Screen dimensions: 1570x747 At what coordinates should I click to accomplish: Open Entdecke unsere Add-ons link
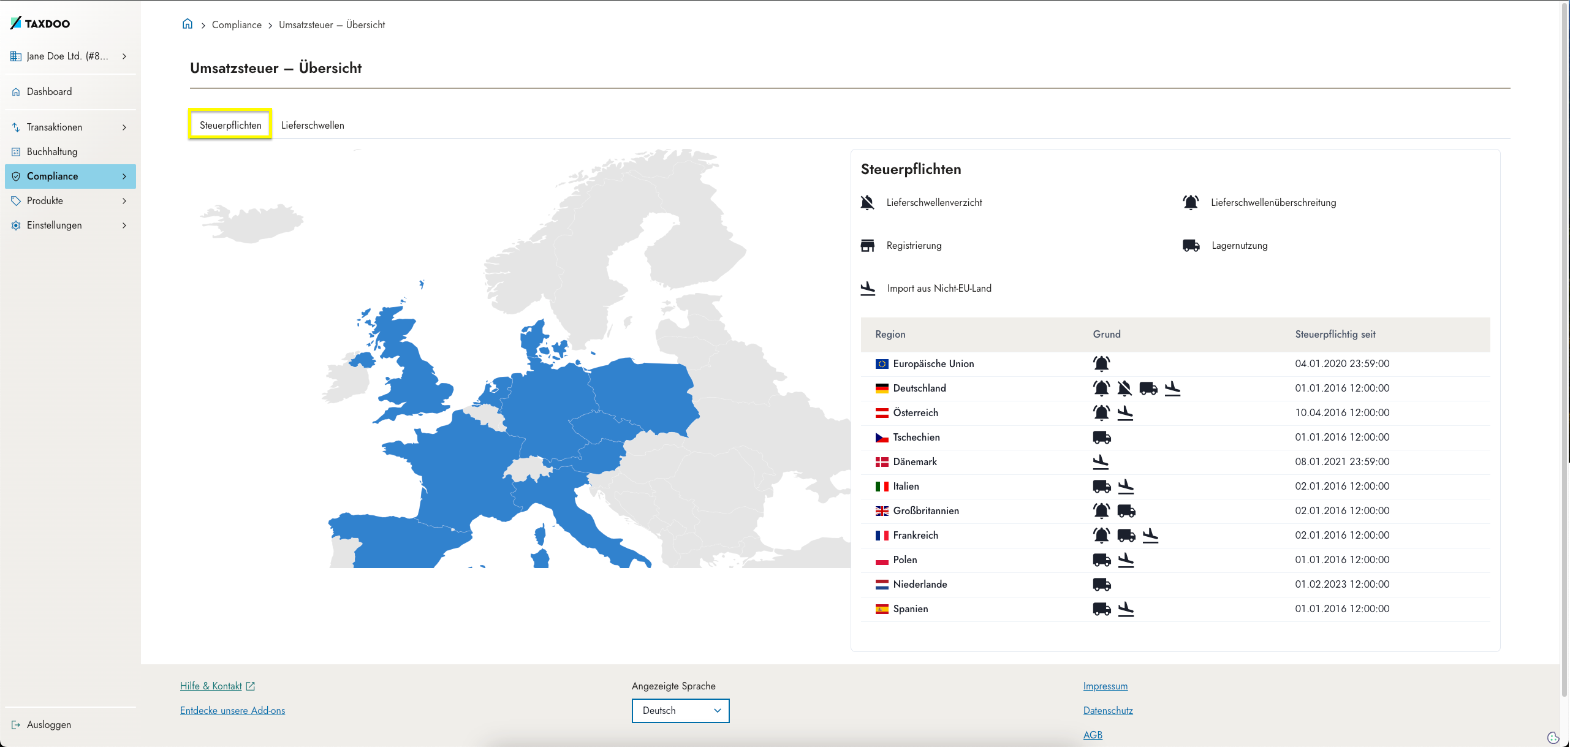232,711
